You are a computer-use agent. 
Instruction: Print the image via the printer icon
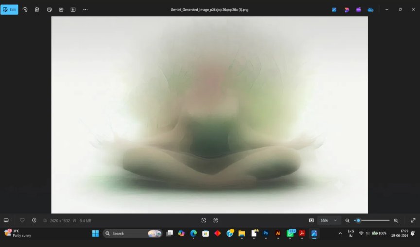pyautogui.click(x=49, y=10)
